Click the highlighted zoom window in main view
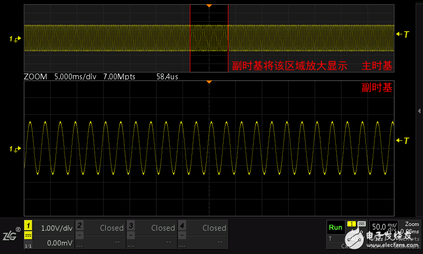The height and width of the screenshot is (254, 423). (x=209, y=38)
